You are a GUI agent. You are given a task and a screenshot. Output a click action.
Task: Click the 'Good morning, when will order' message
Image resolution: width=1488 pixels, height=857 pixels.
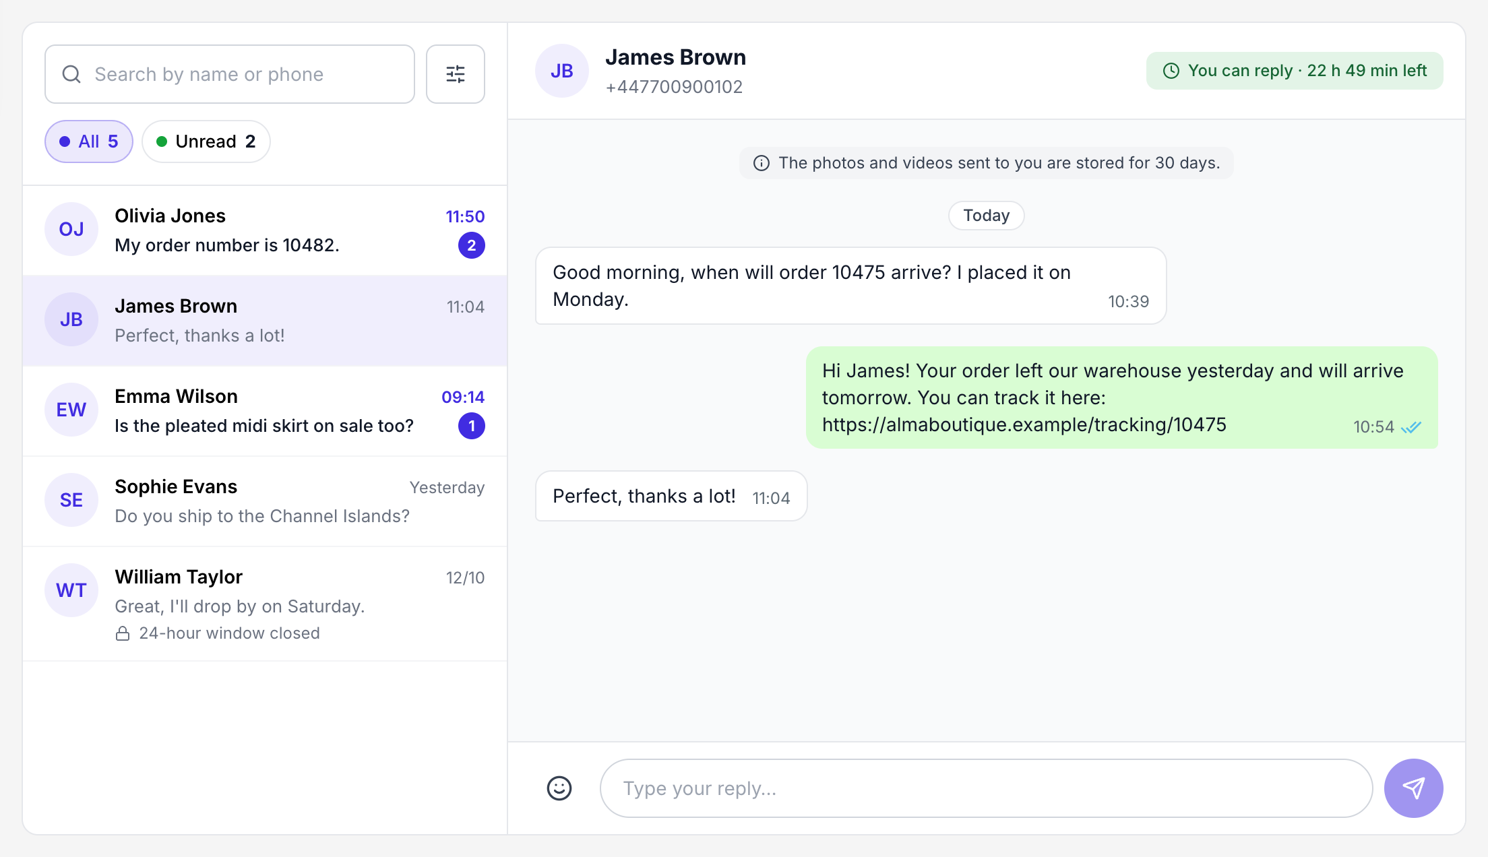click(851, 286)
